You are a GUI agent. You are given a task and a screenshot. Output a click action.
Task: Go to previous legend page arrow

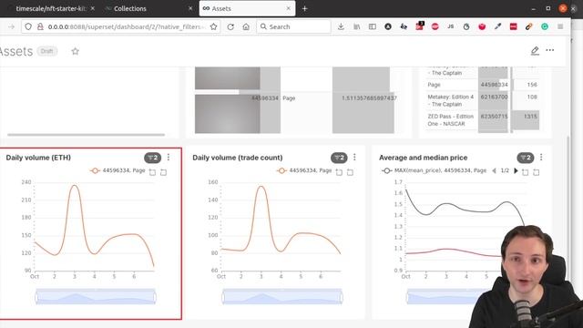pyautogui.click(x=494, y=170)
